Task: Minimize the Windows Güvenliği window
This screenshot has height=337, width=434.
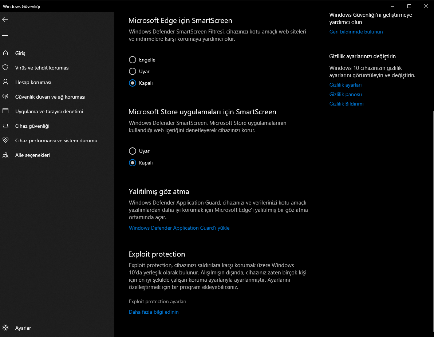Action: (392, 6)
